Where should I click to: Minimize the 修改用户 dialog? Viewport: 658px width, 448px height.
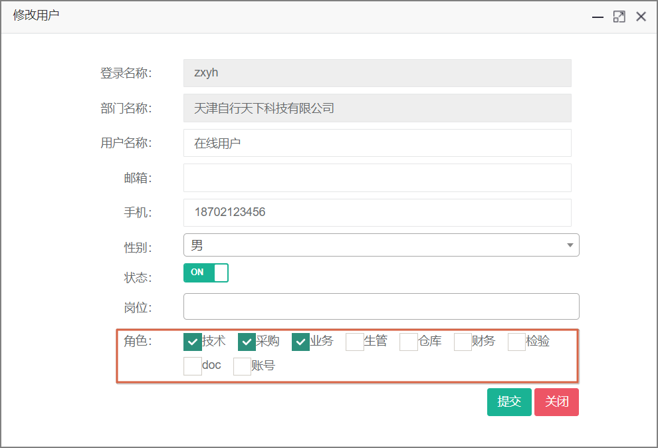pyautogui.click(x=598, y=17)
